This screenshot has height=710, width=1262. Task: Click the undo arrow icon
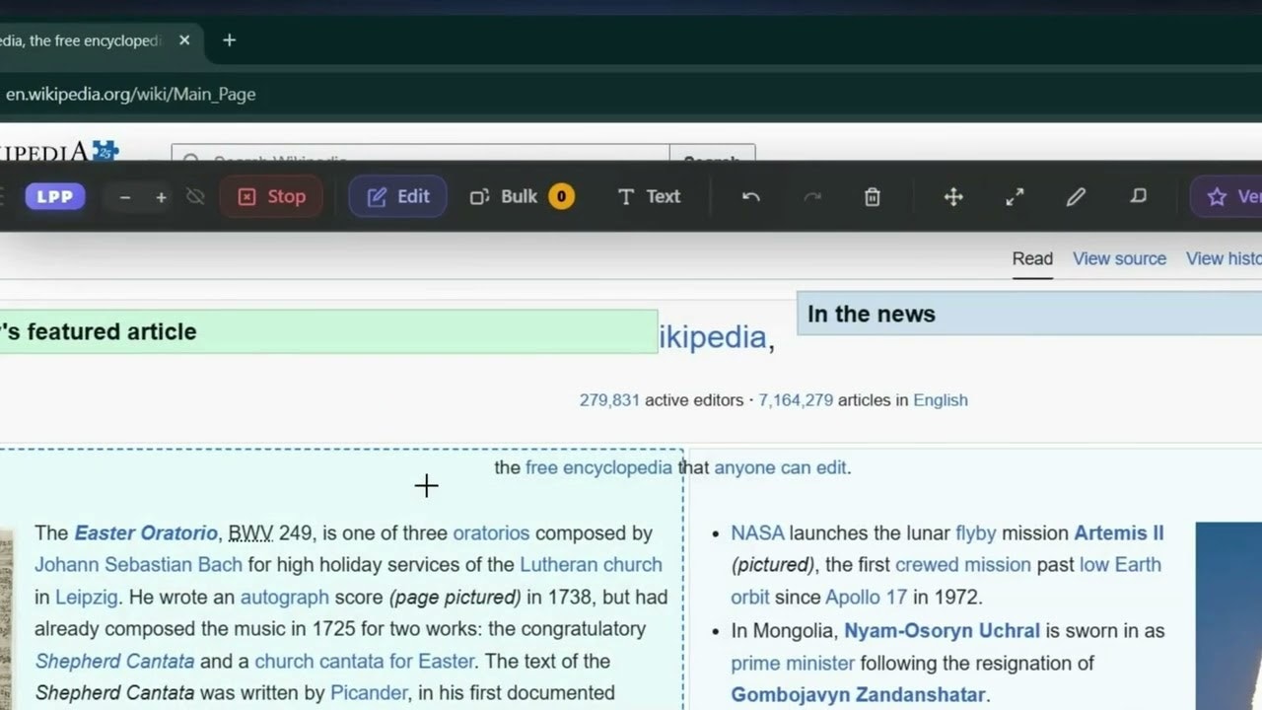(751, 197)
